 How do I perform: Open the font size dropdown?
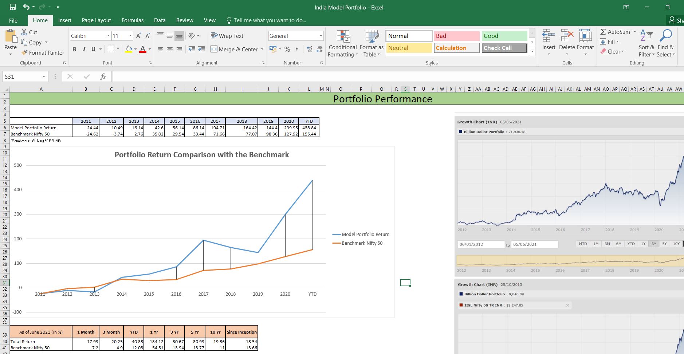click(130, 36)
